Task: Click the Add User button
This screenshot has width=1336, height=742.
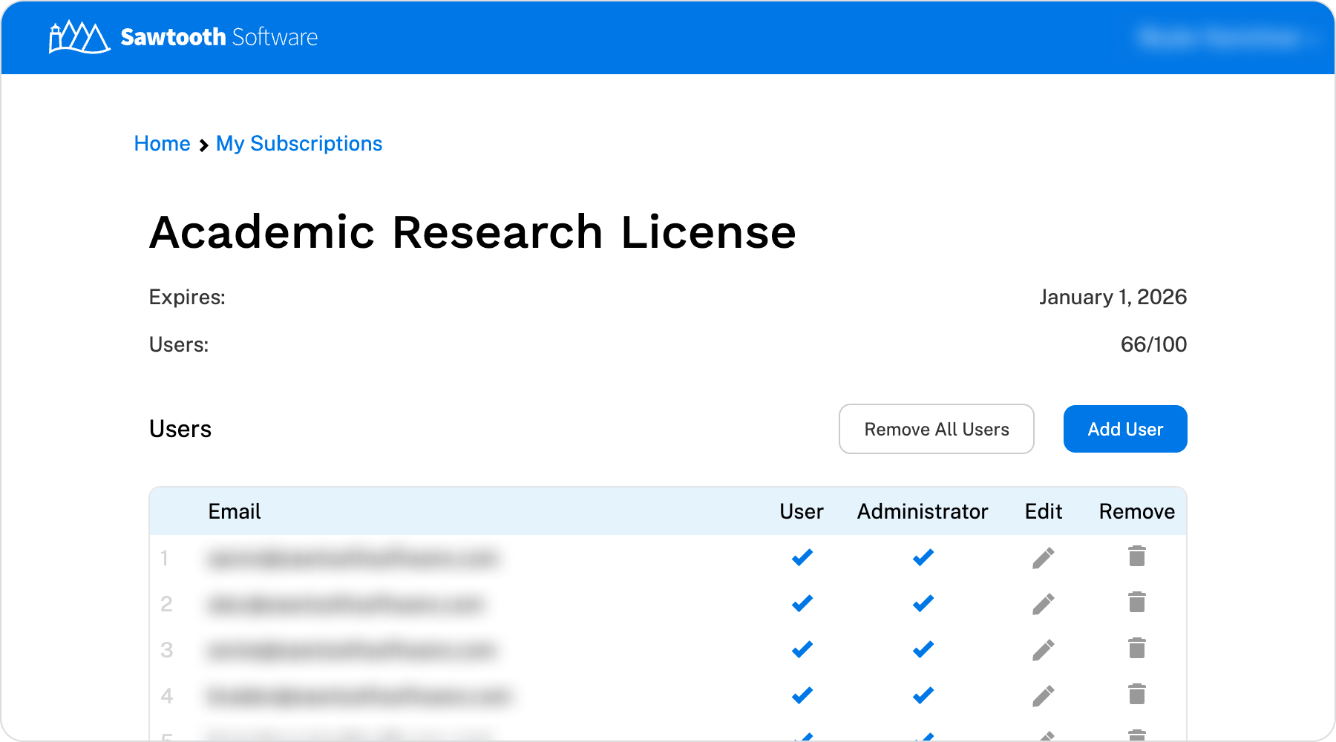Action: (1124, 429)
